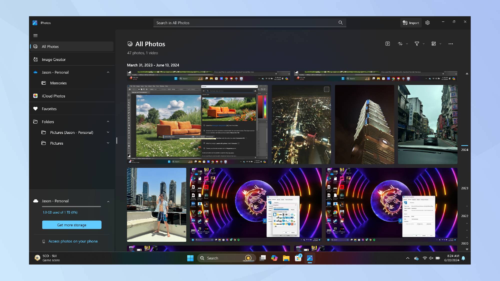Screen dimensions: 500x281
Task: Open File Explorer from taskbar
Action: click(x=286, y=258)
